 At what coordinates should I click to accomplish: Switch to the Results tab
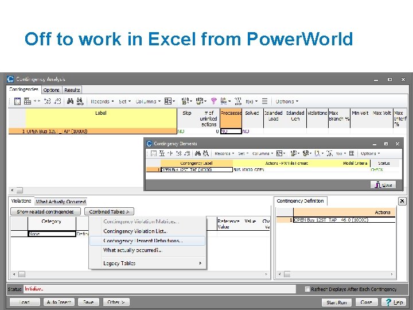click(x=72, y=90)
